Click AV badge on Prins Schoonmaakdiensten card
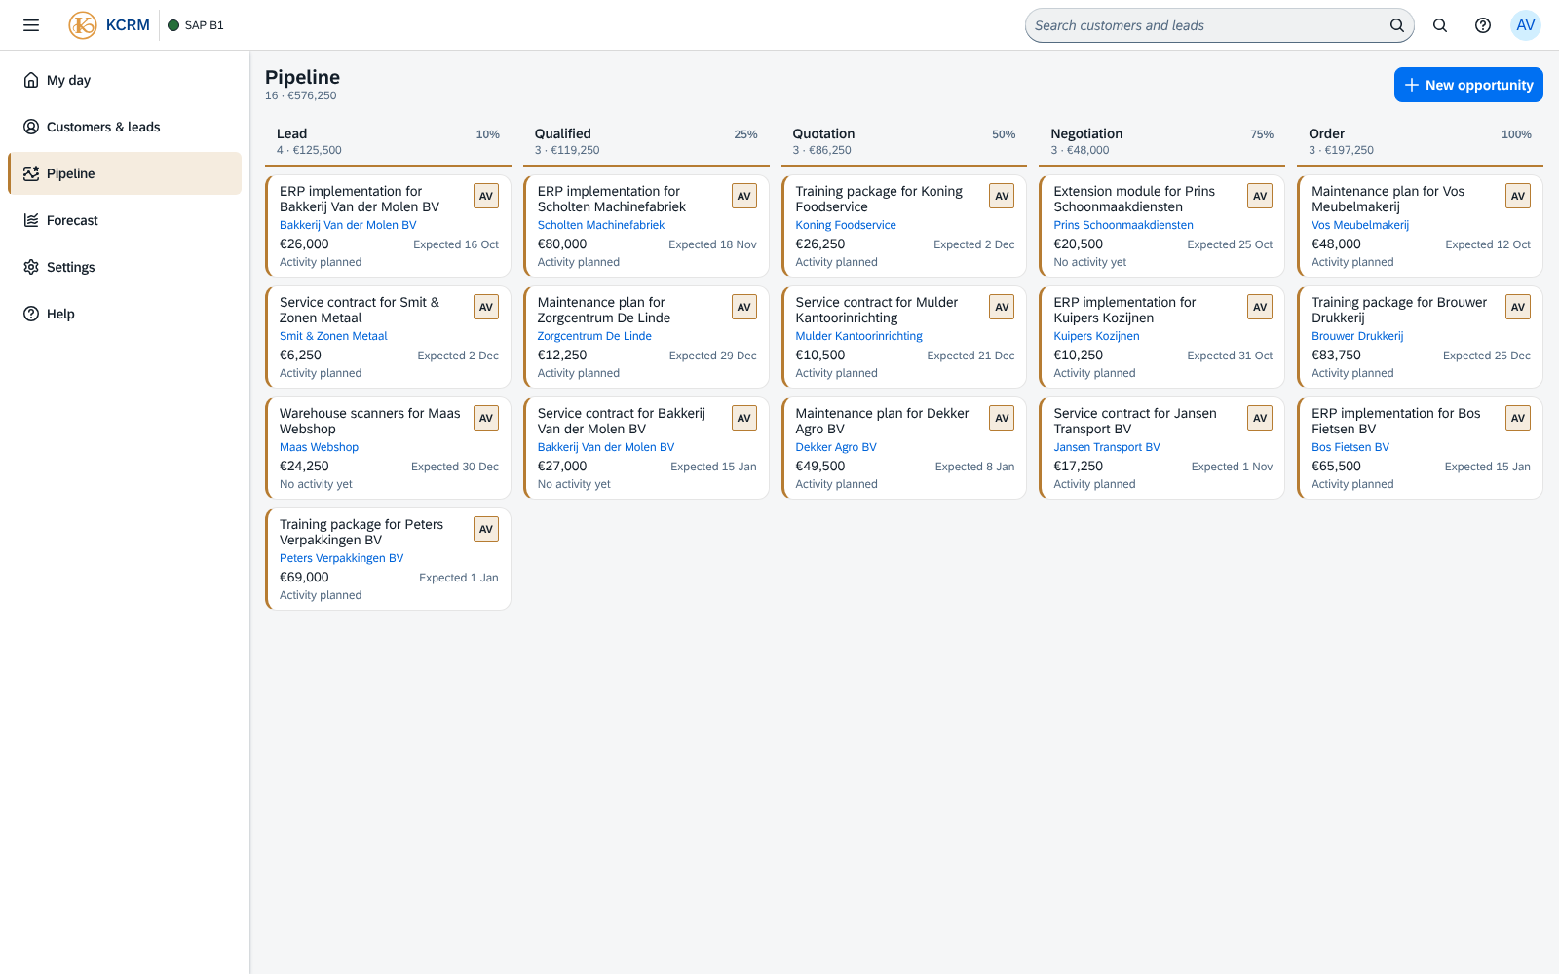1559x974 pixels. [x=1260, y=196]
